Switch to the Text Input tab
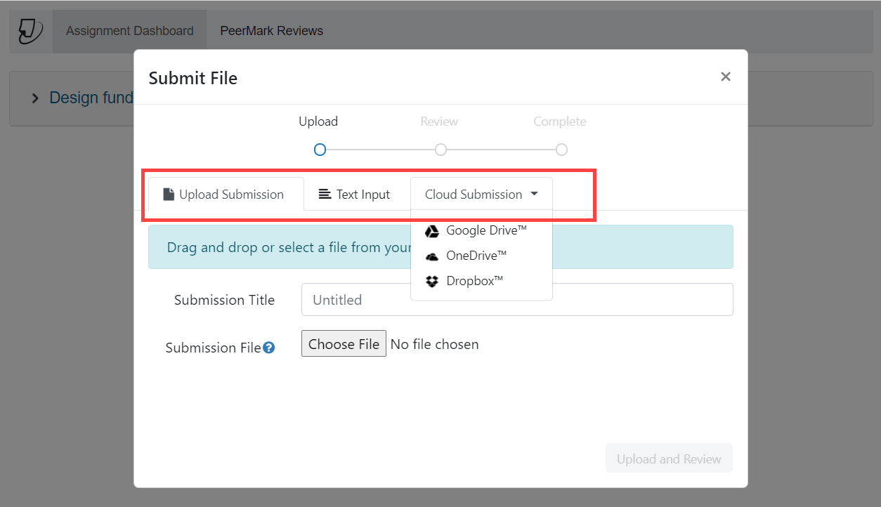The height and width of the screenshot is (507, 881). [x=355, y=195]
